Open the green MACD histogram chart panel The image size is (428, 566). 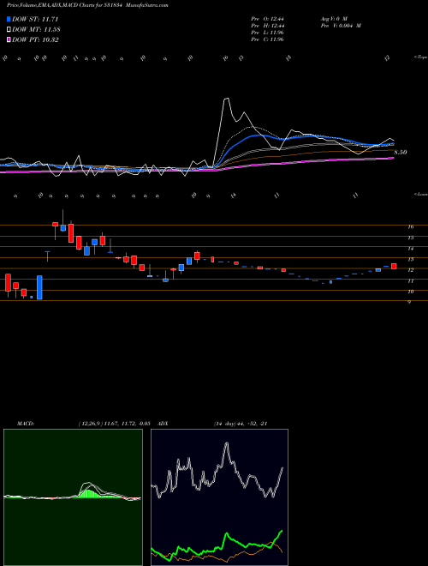coord(73,497)
